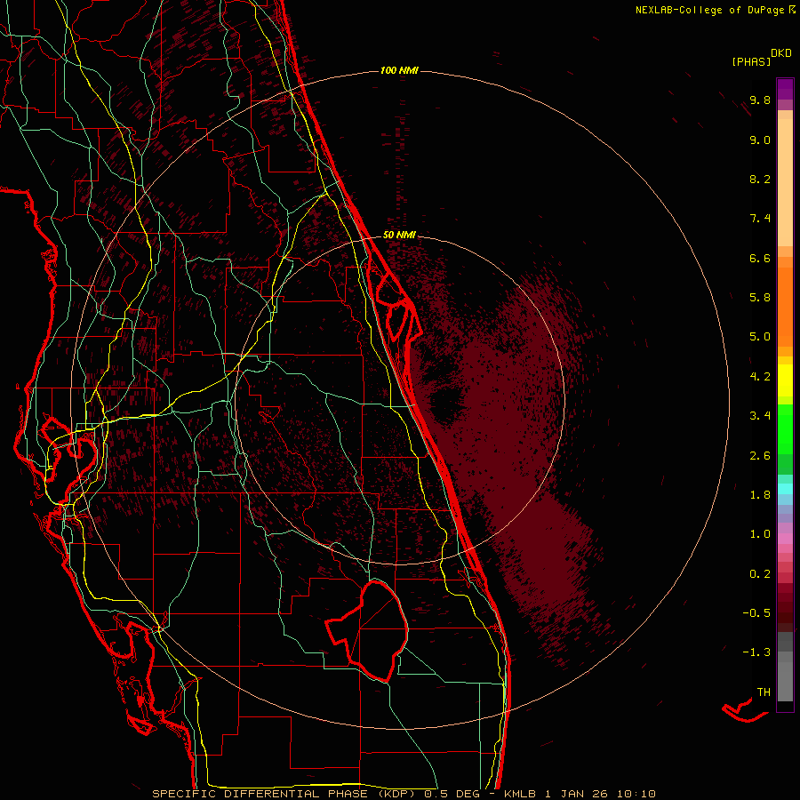Click the bottom caption with KMLB date and time
The image size is (800, 800).
(404, 794)
